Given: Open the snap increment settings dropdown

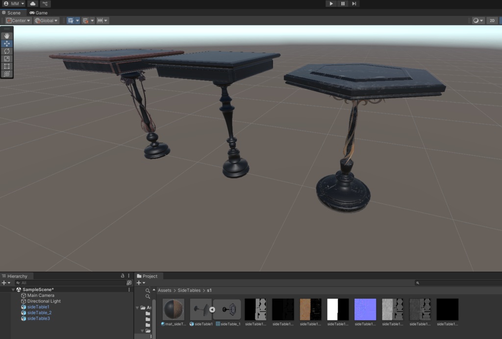Looking at the screenshot, I should pos(102,21).
